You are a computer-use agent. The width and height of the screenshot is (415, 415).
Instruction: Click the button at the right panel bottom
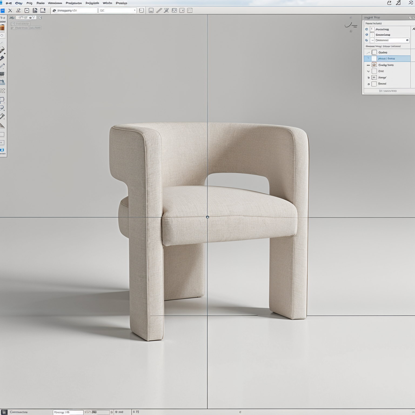pyautogui.click(x=388, y=91)
